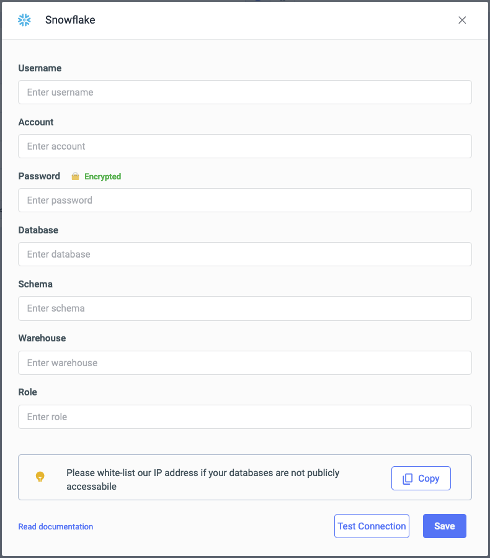490x558 pixels.
Task: Focus the Enter username field
Action: [x=245, y=92]
